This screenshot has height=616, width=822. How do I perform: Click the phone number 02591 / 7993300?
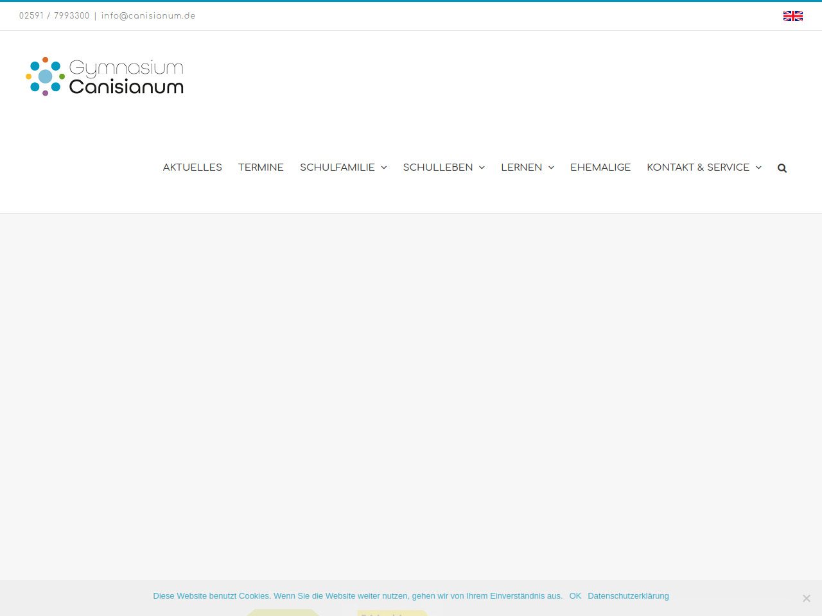[x=55, y=16]
